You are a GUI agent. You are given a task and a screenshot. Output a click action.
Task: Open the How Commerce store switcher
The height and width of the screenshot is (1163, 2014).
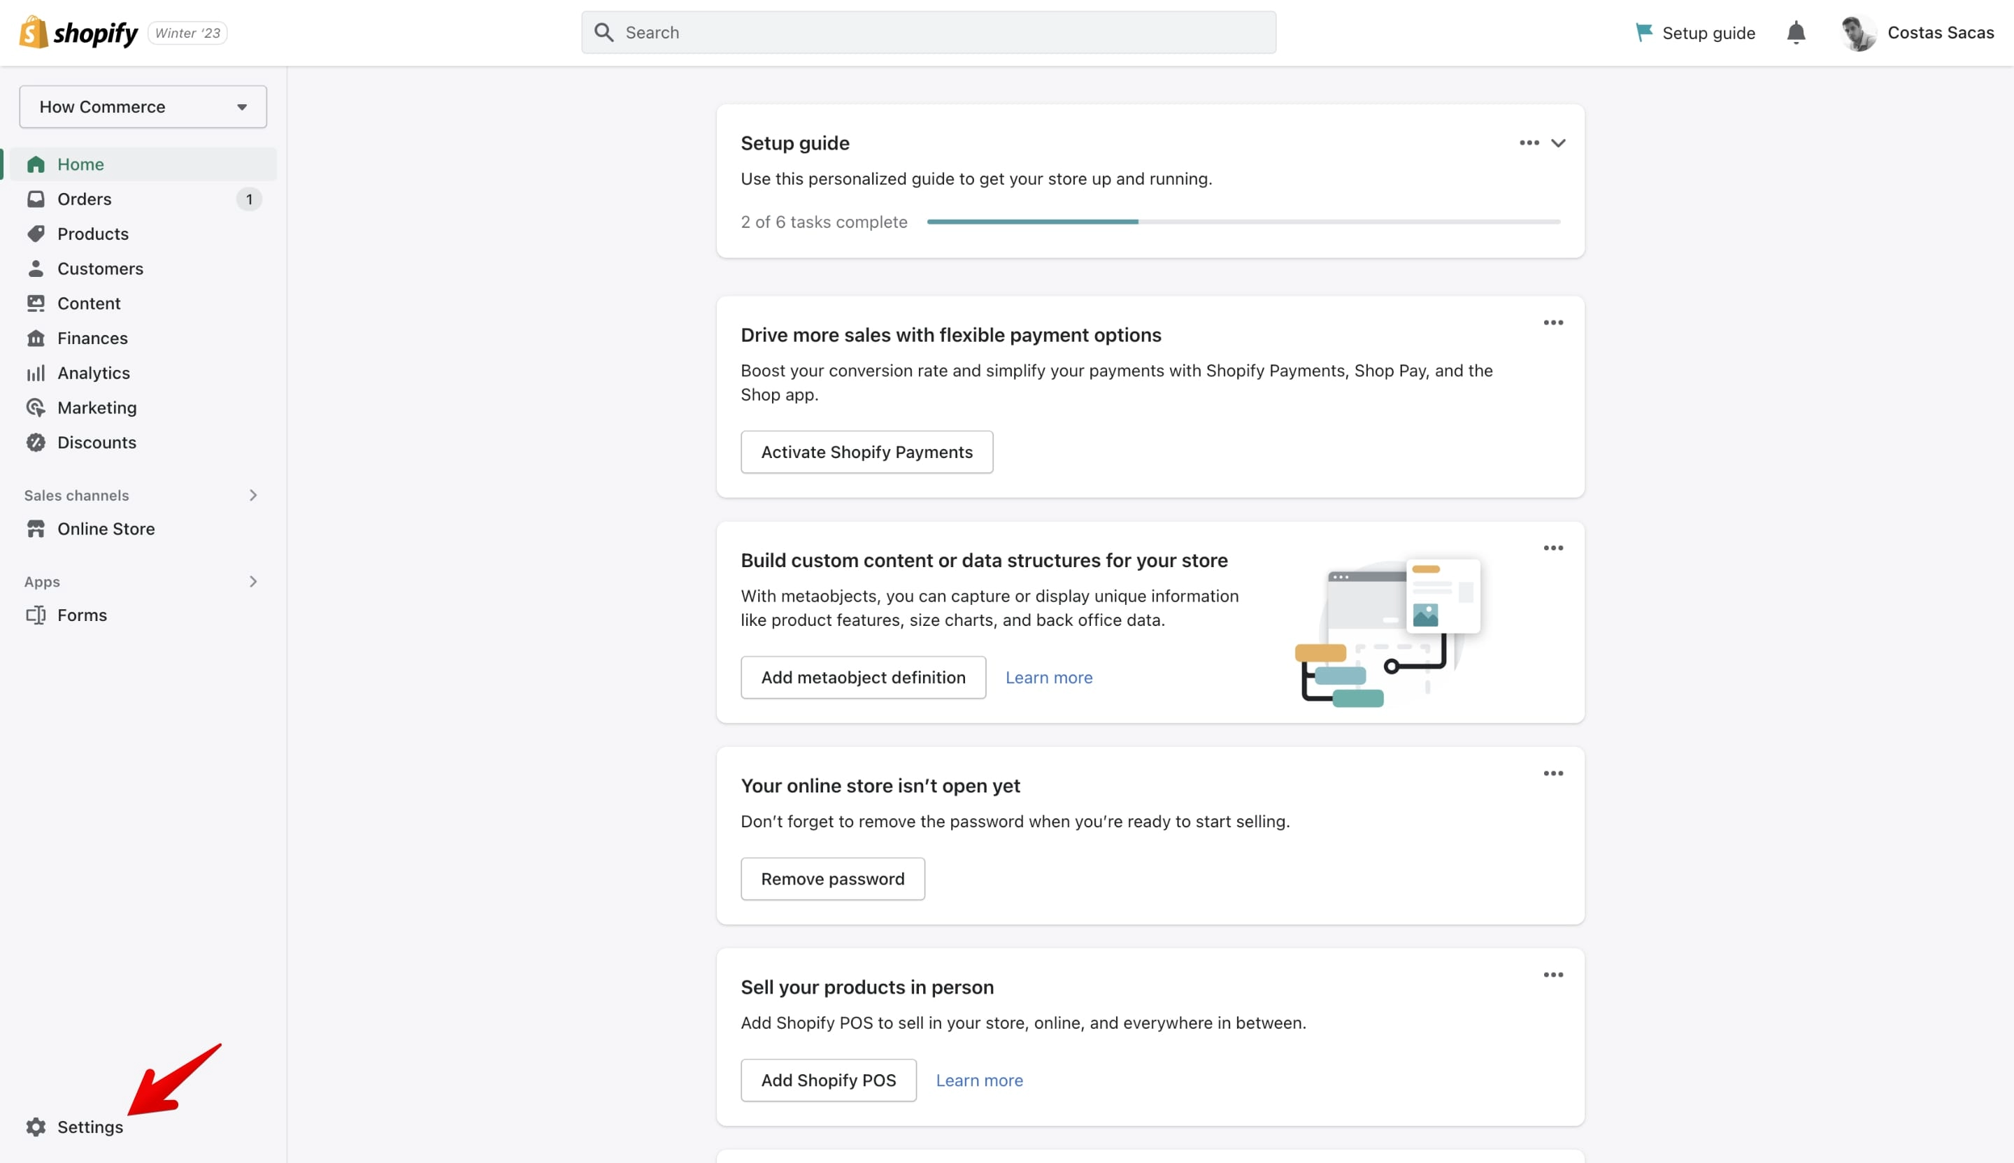(x=143, y=107)
